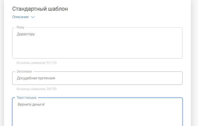The image size is (198, 126).
Task: Click the 20/150 remaining characters counter
Action: 51,89
